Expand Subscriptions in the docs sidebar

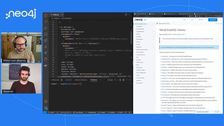pos(154,39)
